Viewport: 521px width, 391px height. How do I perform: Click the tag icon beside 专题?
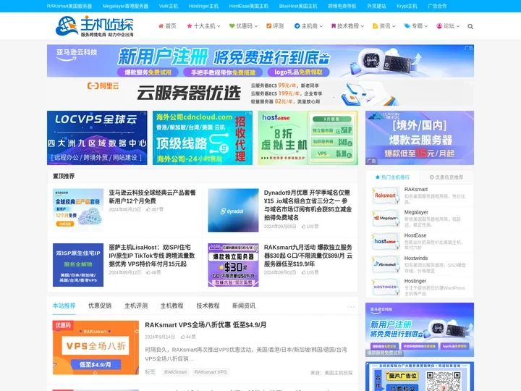click(407, 26)
